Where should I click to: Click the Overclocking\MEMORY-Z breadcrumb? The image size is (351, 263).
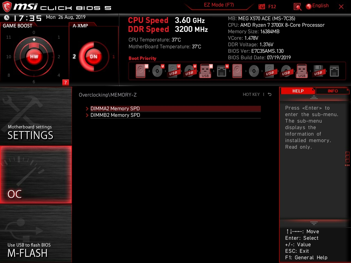(108, 95)
